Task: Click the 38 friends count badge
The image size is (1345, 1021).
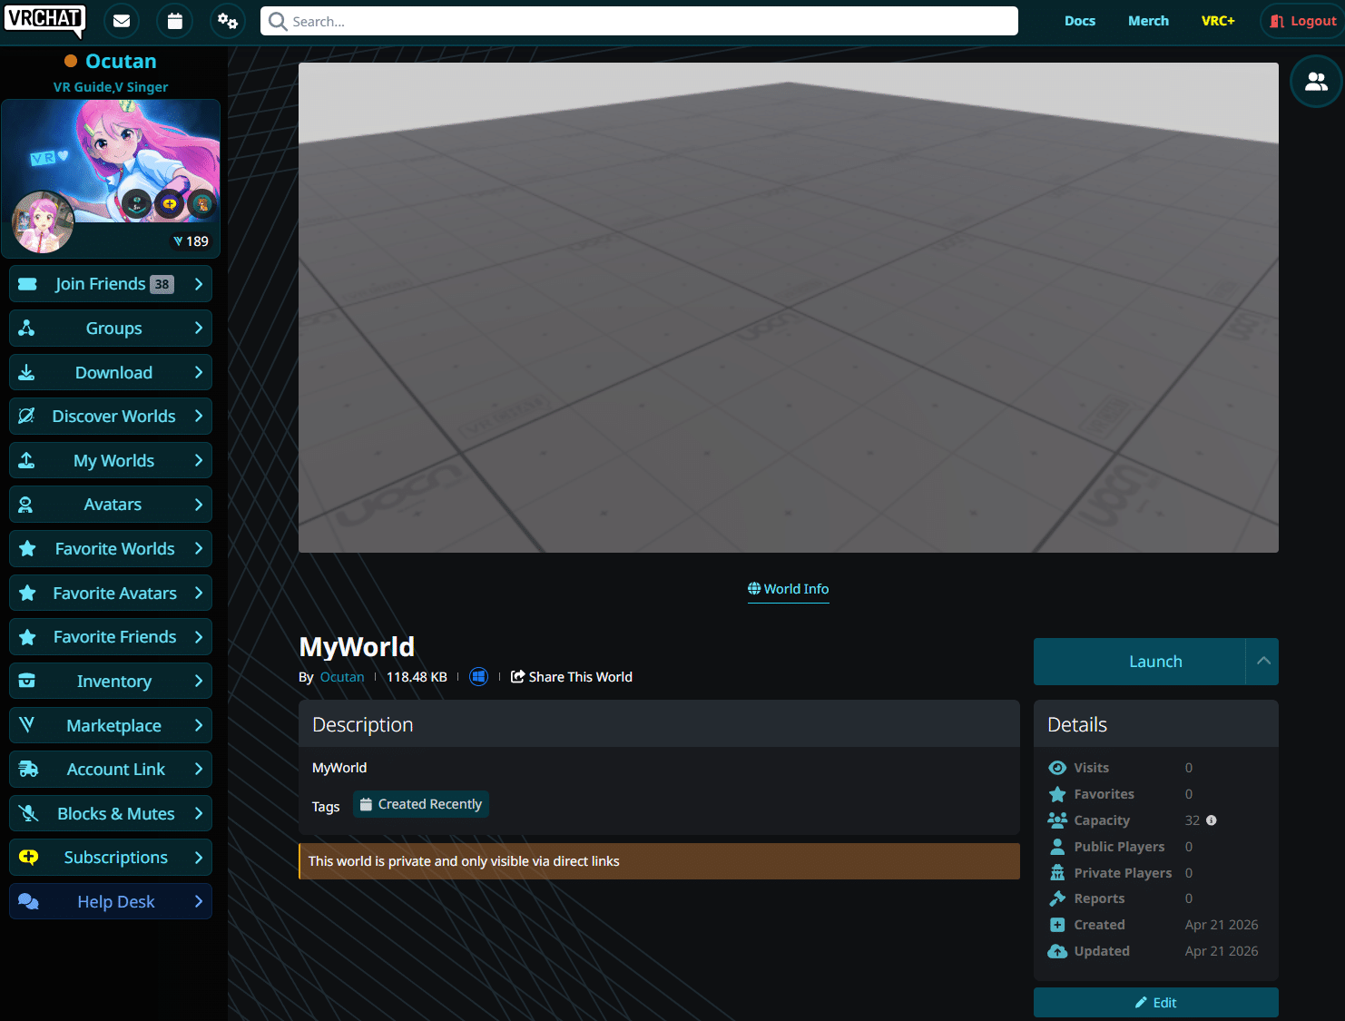Action: 162,284
